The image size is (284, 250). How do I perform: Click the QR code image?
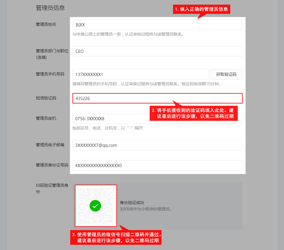tap(96, 205)
